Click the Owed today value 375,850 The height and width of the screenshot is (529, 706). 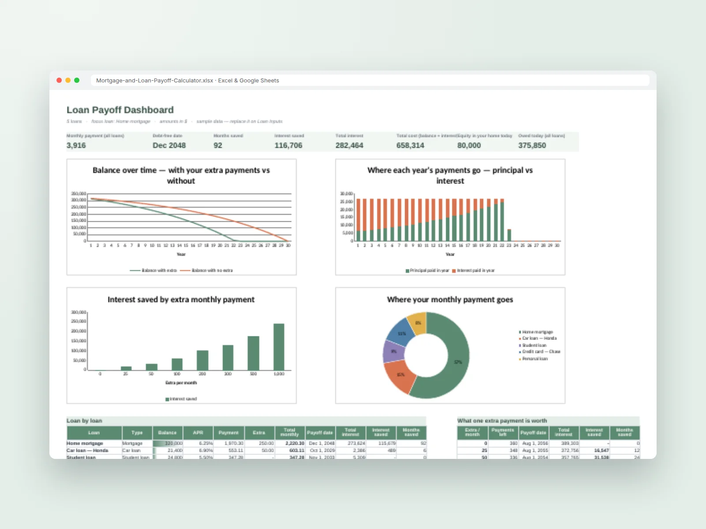(532, 145)
